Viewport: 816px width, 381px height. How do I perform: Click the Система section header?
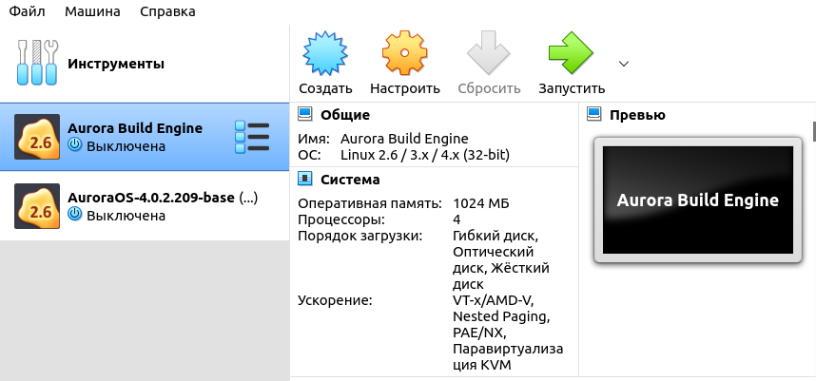[x=349, y=179]
